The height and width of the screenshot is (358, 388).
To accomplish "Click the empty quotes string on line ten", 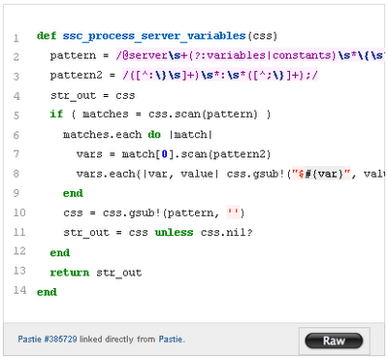I will pyautogui.click(x=233, y=212).
